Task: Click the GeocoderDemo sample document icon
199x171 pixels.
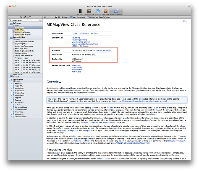Action: pyautogui.click(x=14, y=116)
